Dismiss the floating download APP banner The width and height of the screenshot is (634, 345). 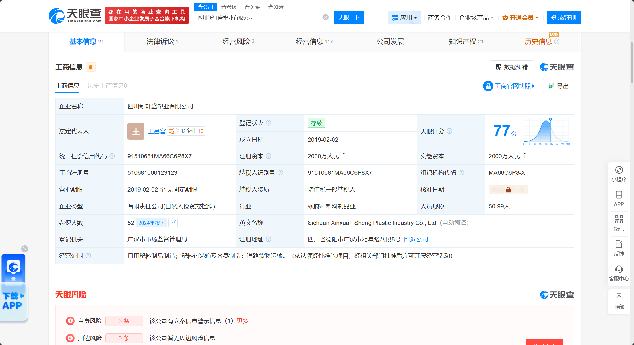25,249
